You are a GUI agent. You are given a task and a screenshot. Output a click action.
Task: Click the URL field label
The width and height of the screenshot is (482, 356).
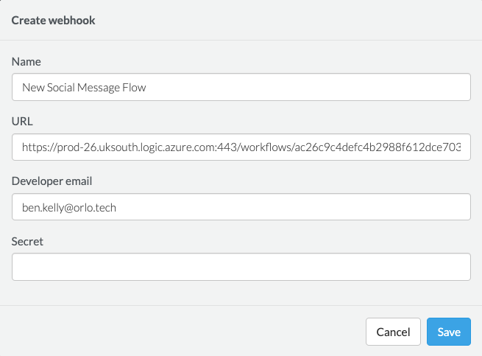[x=22, y=122]
